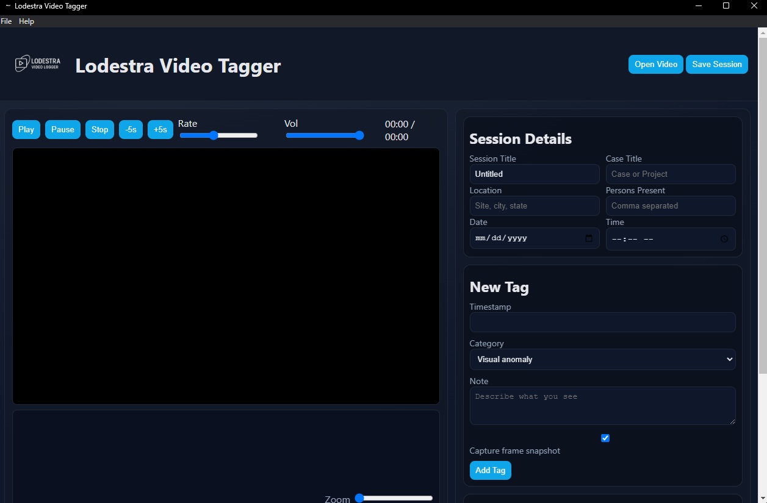Expand the Category dropdown
767x503 pixels.
(602, 359)
